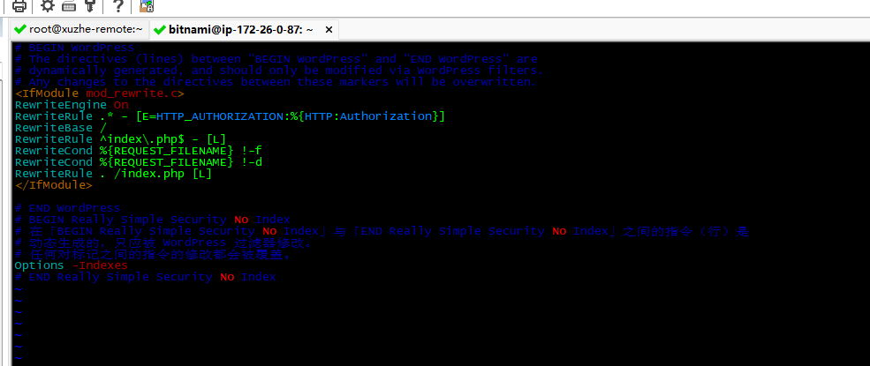Click 'RewriteEngine On' line
The width and height of the screenshot is (870, 366).
pyautogui.click(x=72, y=105)
